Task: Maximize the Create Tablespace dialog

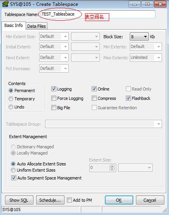Action: click(147, 4)
